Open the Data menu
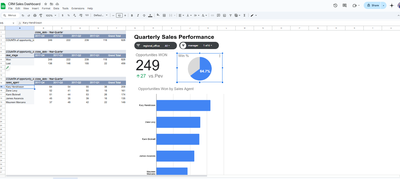This screenshot has width=400, height=179. coord(56,8)
